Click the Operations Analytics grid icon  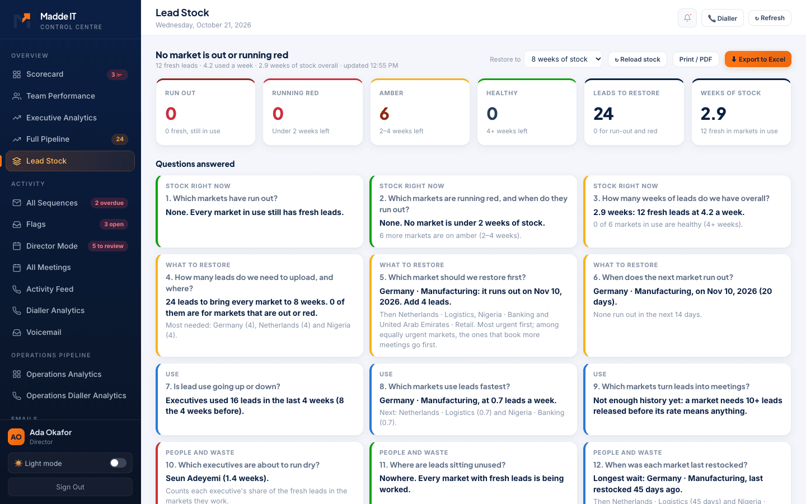(x=17, y=375)
